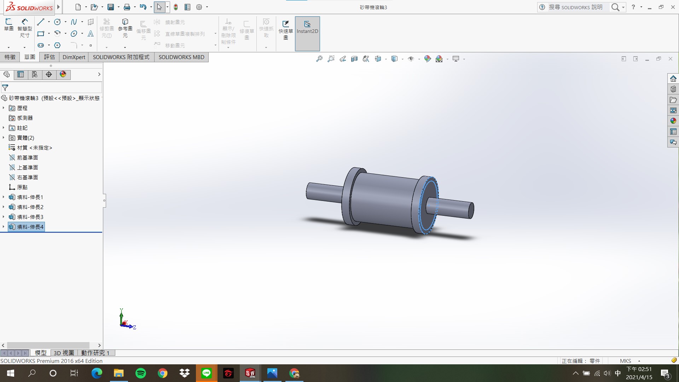The width and height of the screenshot is (679, 382).
Task: Expand the 實體(2) Solid Bodies folder
Action: (4, 138)
